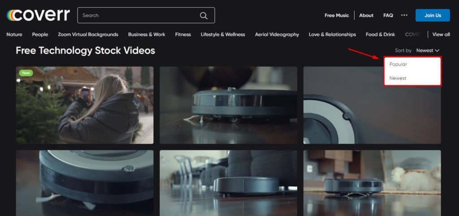Choose Newest from the sort menu
Image resolution: width=459 pixels, height=216 pixels.
(398, 78)
